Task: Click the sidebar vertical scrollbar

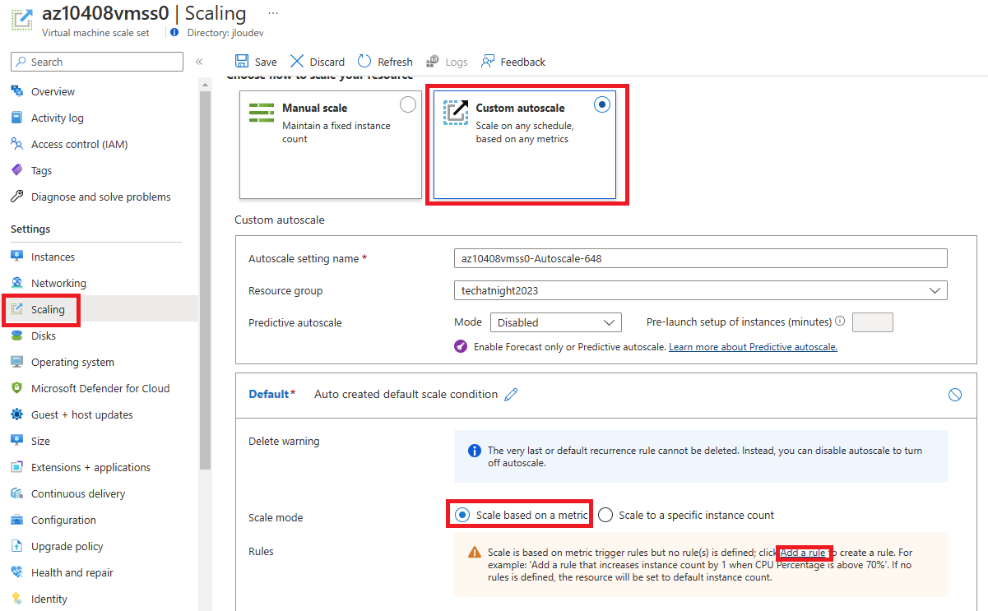Action: pos(205,280)
